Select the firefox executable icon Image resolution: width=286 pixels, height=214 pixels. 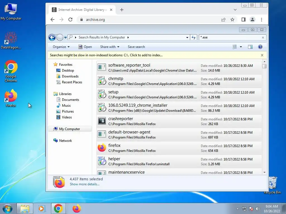coord(102,148)
